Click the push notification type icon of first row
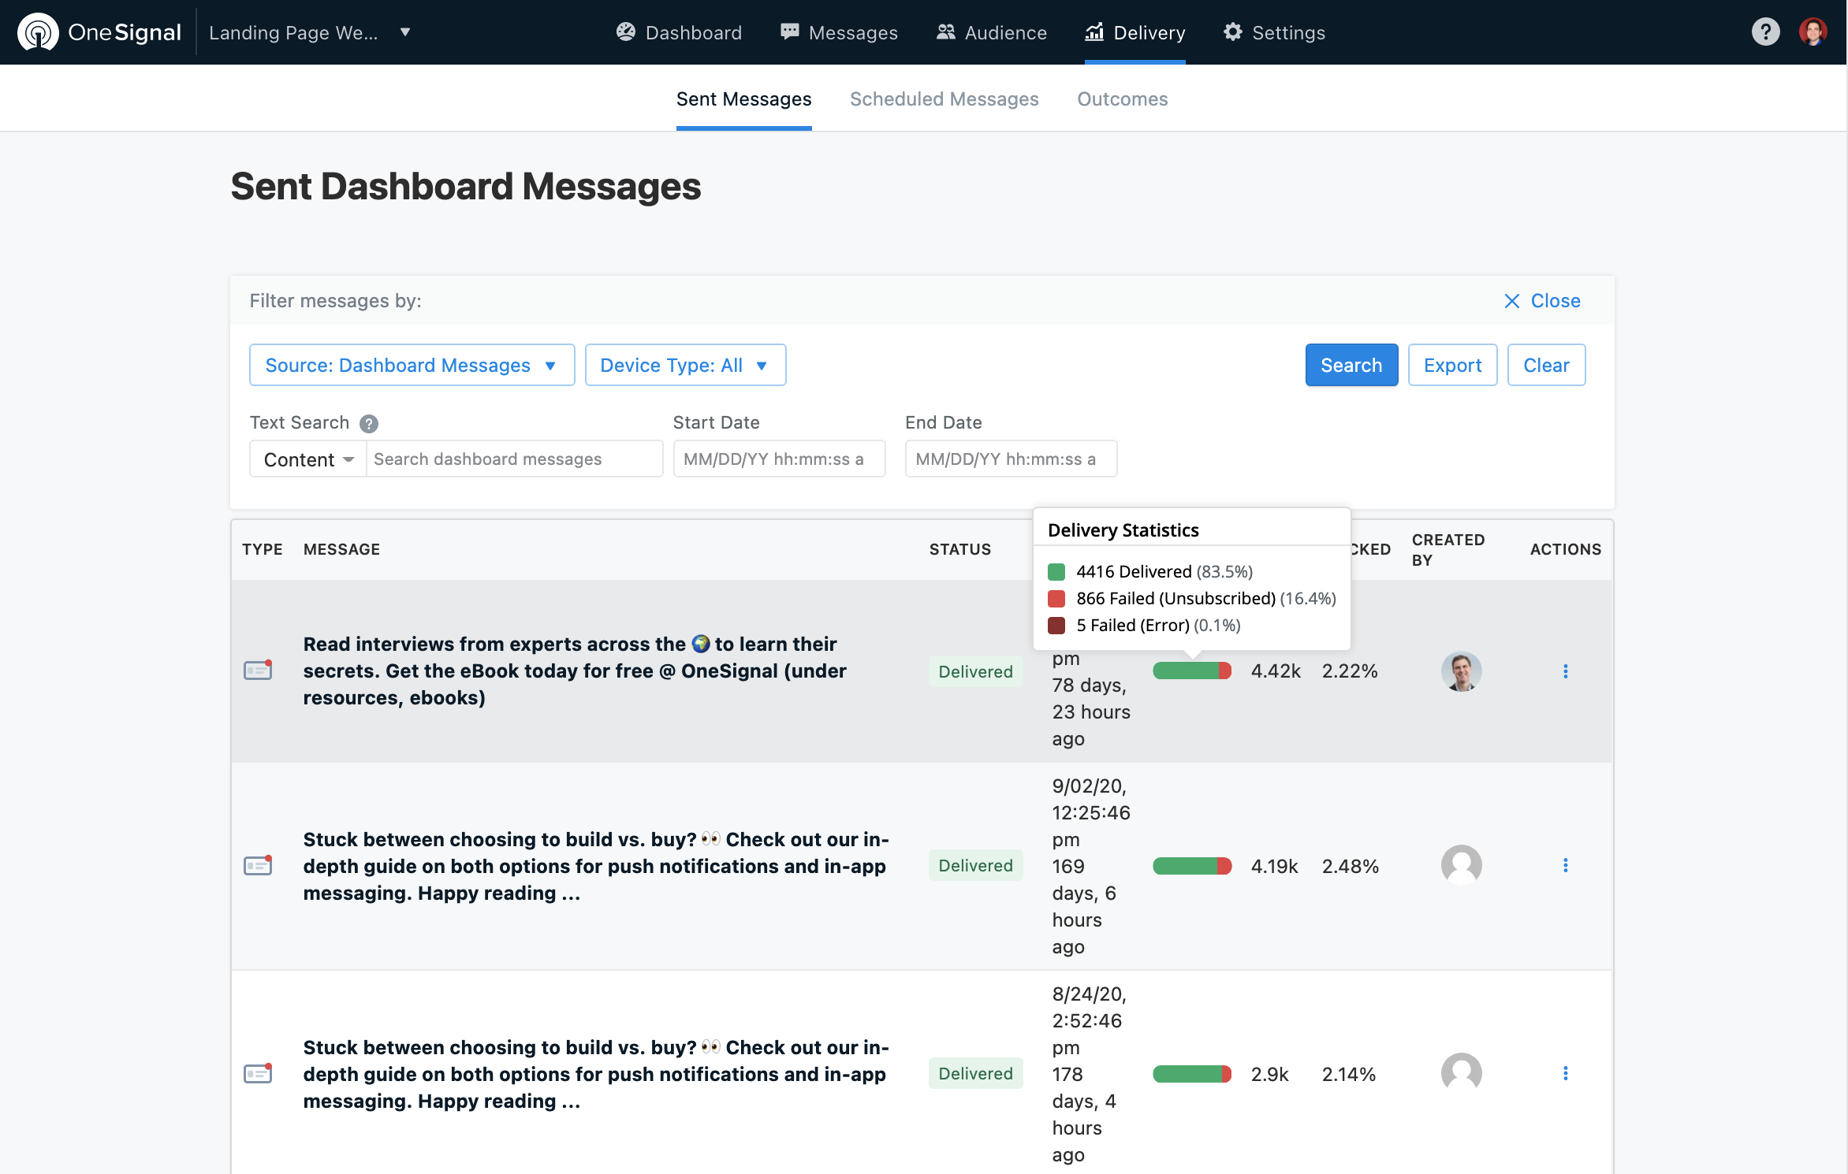Image resolution: width=1848 pixels, height=1174 pixels. click(x=258, y=671)
